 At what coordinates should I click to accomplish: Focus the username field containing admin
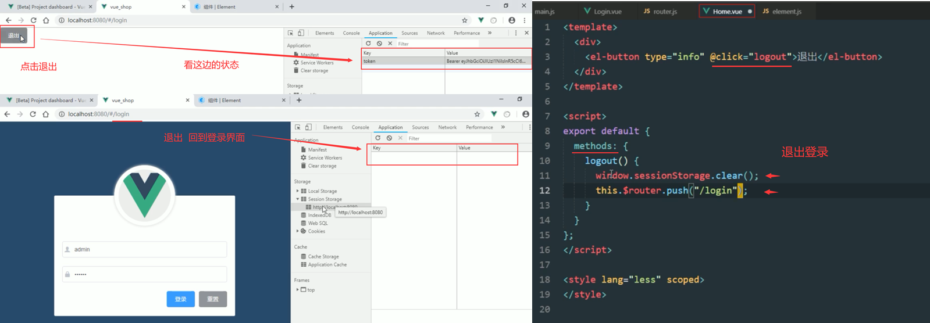click(144, 249)
